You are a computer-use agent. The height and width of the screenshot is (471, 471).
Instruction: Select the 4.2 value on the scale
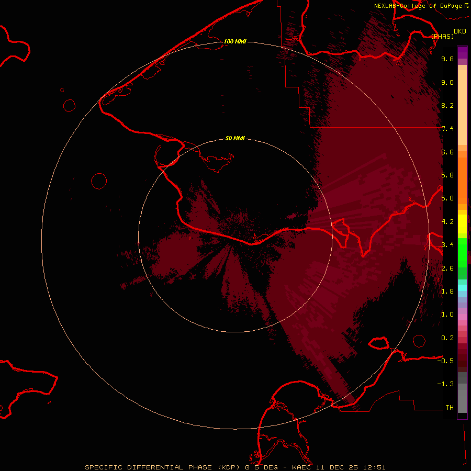[x=447, y=222]
